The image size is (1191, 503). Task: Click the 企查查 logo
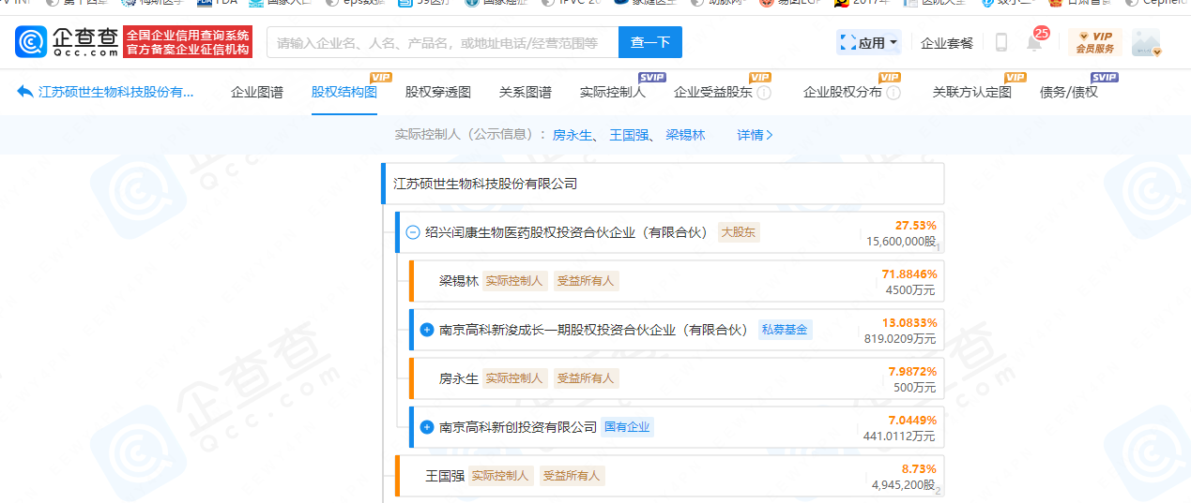[x=67, y=42]
